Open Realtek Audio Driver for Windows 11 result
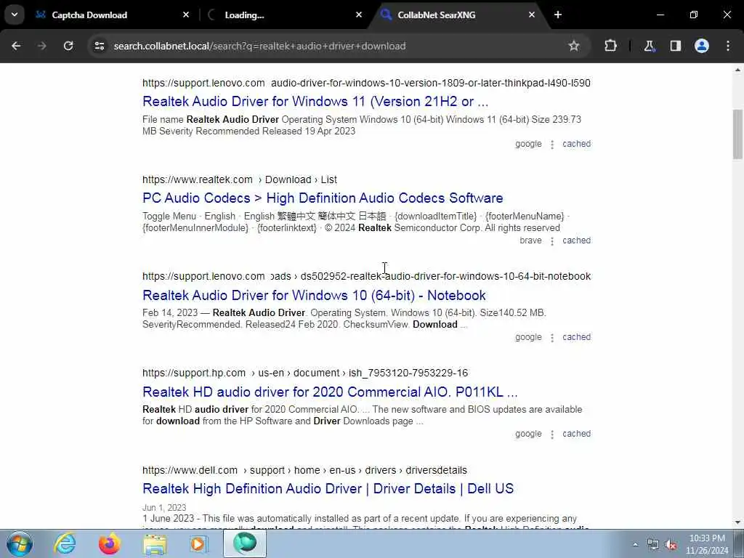Viewport: 744px width, 558px height. pos(315,102)
